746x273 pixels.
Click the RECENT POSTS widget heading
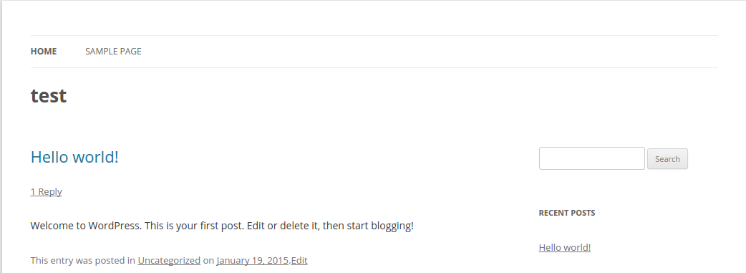(x=566, y=213)
